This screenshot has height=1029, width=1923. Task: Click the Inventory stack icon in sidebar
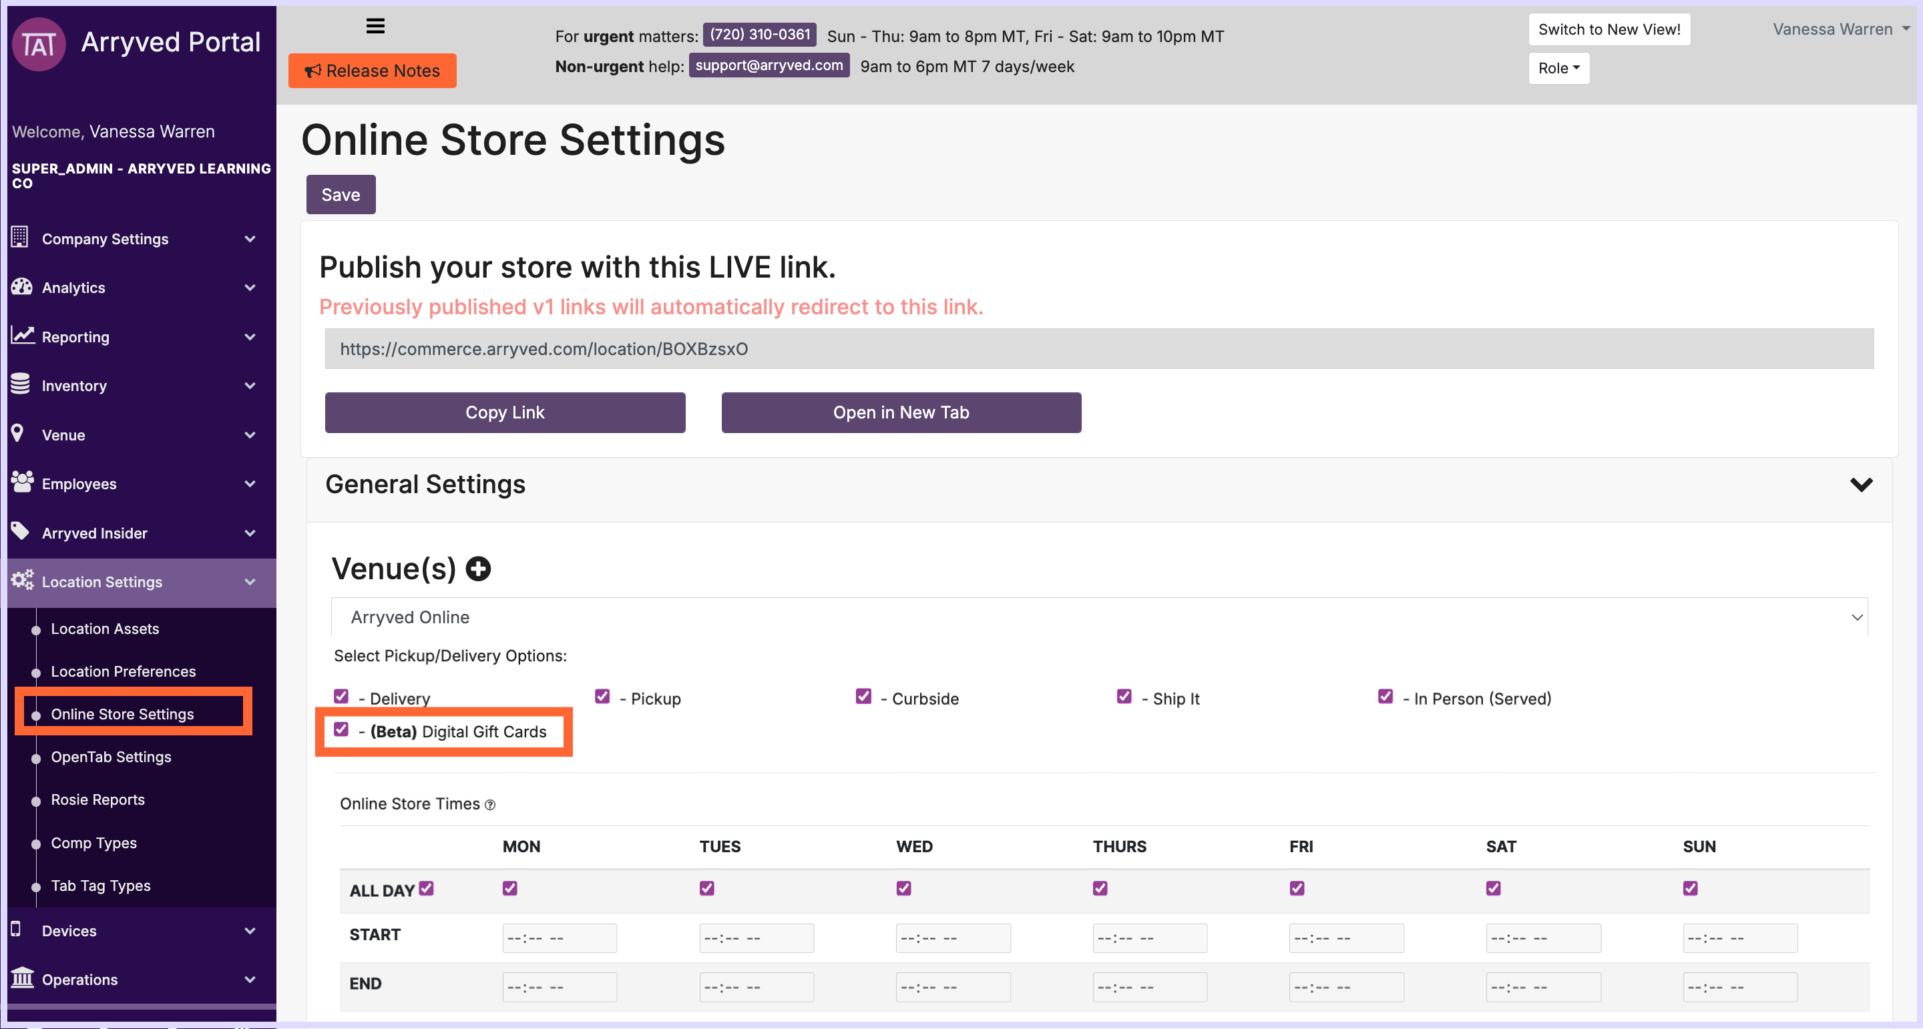(x=21, y=384)
